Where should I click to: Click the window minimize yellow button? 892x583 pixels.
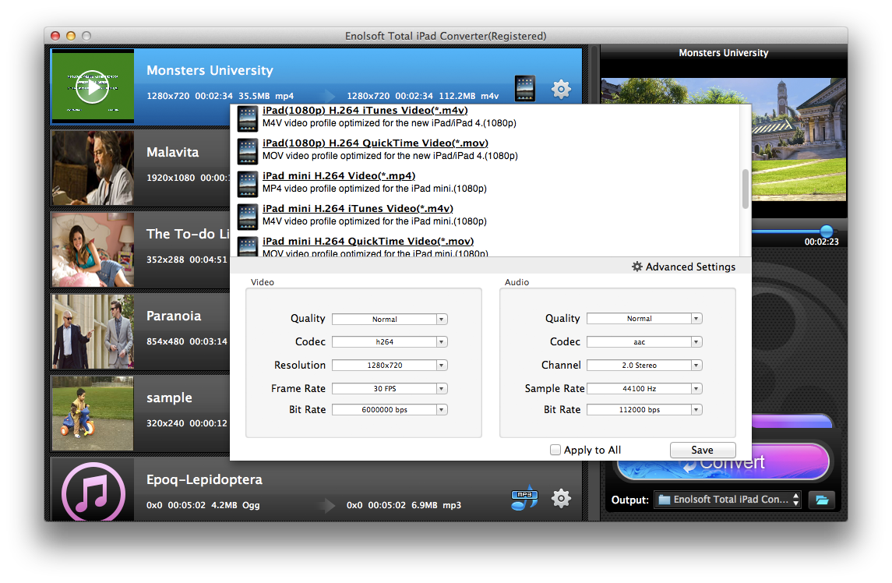coord(71,36)
